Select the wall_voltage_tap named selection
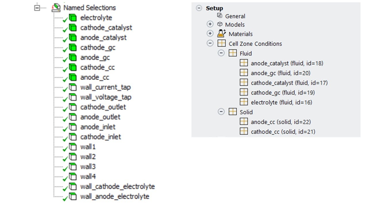This screenshot has height=207, width=368. (x=106, y=97)
